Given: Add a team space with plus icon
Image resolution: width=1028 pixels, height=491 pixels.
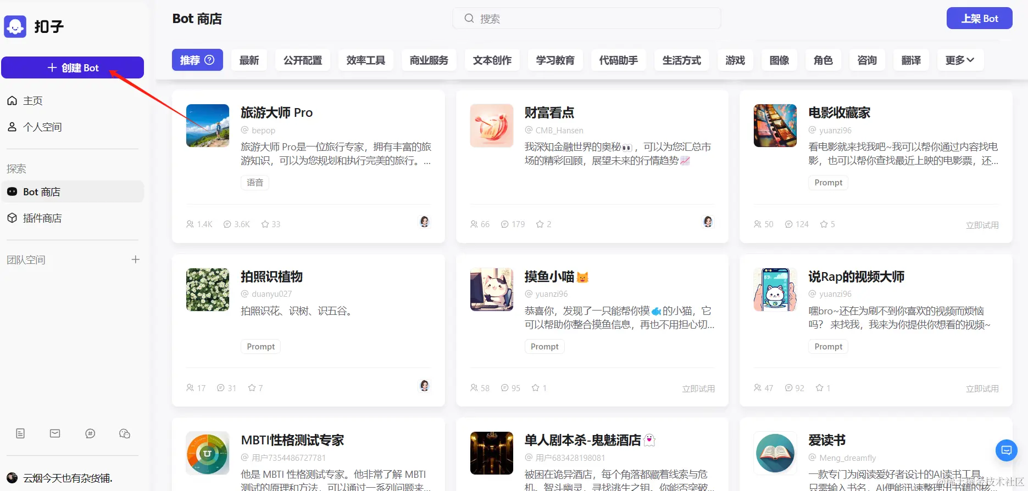Looking at the screenshot, I should coord(136,259).
